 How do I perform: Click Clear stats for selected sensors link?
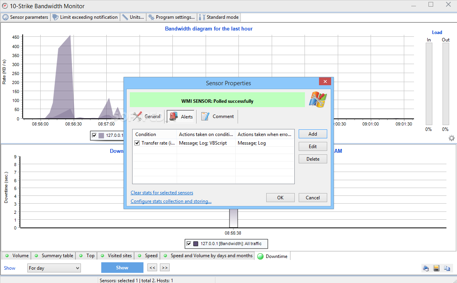(x=162, y=193)
